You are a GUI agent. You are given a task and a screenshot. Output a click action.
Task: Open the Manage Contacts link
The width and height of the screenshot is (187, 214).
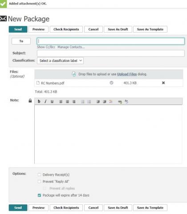pyautogui.click(x=71, y=47)
